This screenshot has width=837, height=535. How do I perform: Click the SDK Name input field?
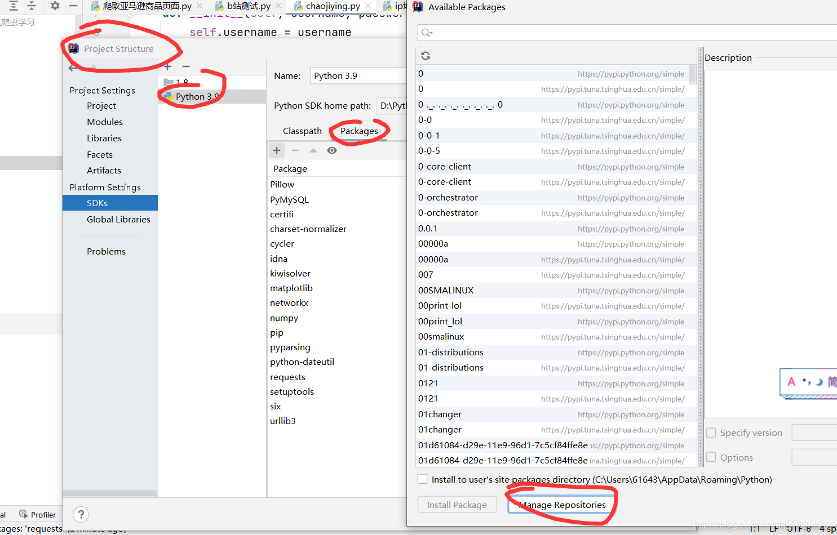pos(358,75)
